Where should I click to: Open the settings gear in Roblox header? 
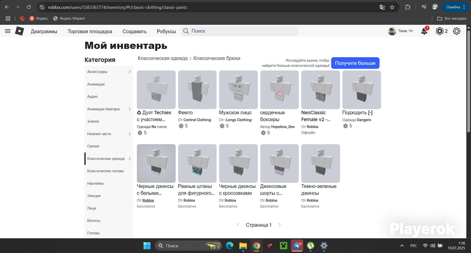(457, 31)
